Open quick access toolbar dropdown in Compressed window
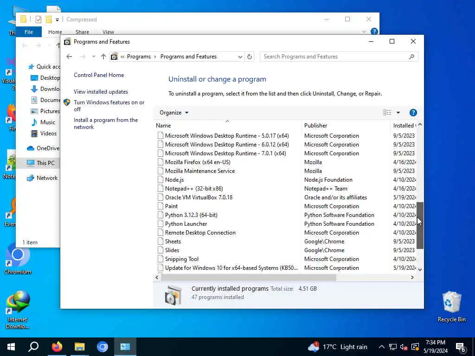 point(57,19)
